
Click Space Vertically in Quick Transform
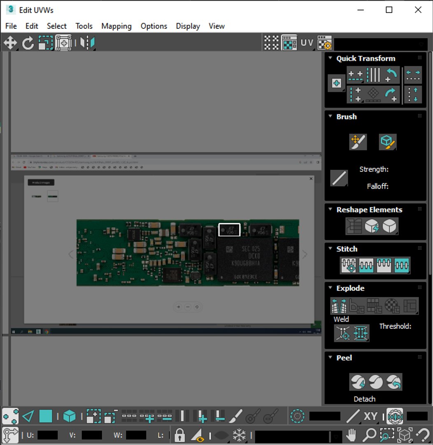(x=413, y=94)
